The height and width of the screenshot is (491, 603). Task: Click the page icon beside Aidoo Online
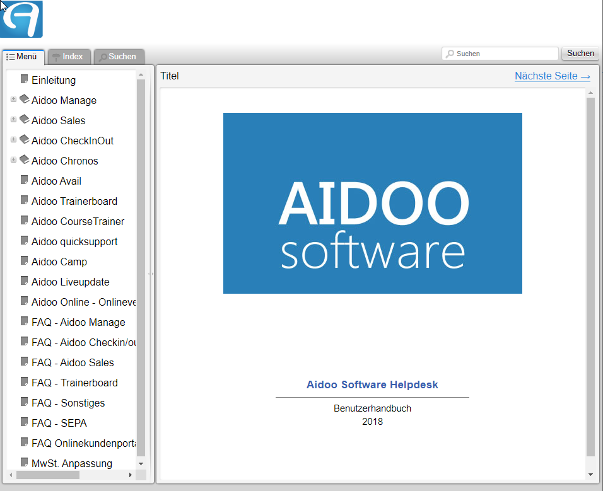click(24, 301)
